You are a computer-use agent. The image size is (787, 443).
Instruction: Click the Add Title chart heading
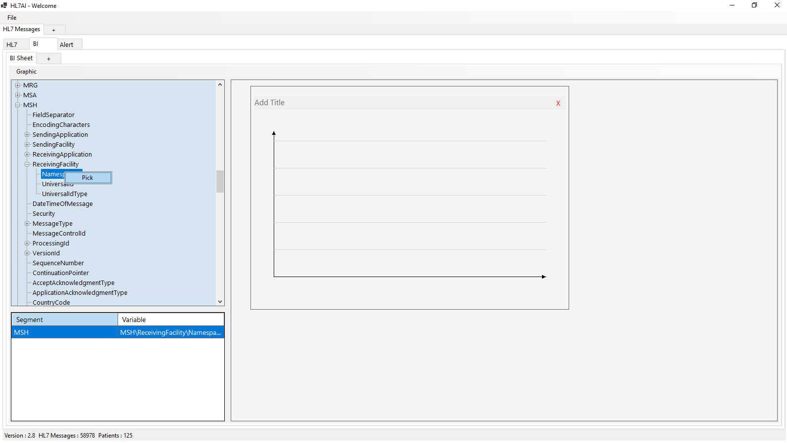269,103
